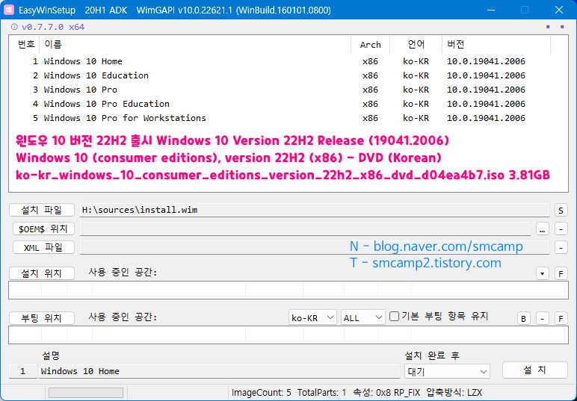Image resolution: width=577 pixels, height=401 pixels.
Task: Click the 번호 column header
Action: pos(25,45)
